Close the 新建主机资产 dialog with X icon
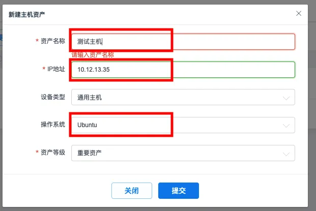 click(299, 14)
